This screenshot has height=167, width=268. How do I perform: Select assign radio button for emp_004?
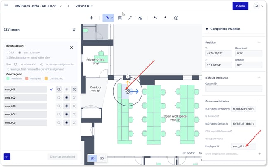coord(66,114)
